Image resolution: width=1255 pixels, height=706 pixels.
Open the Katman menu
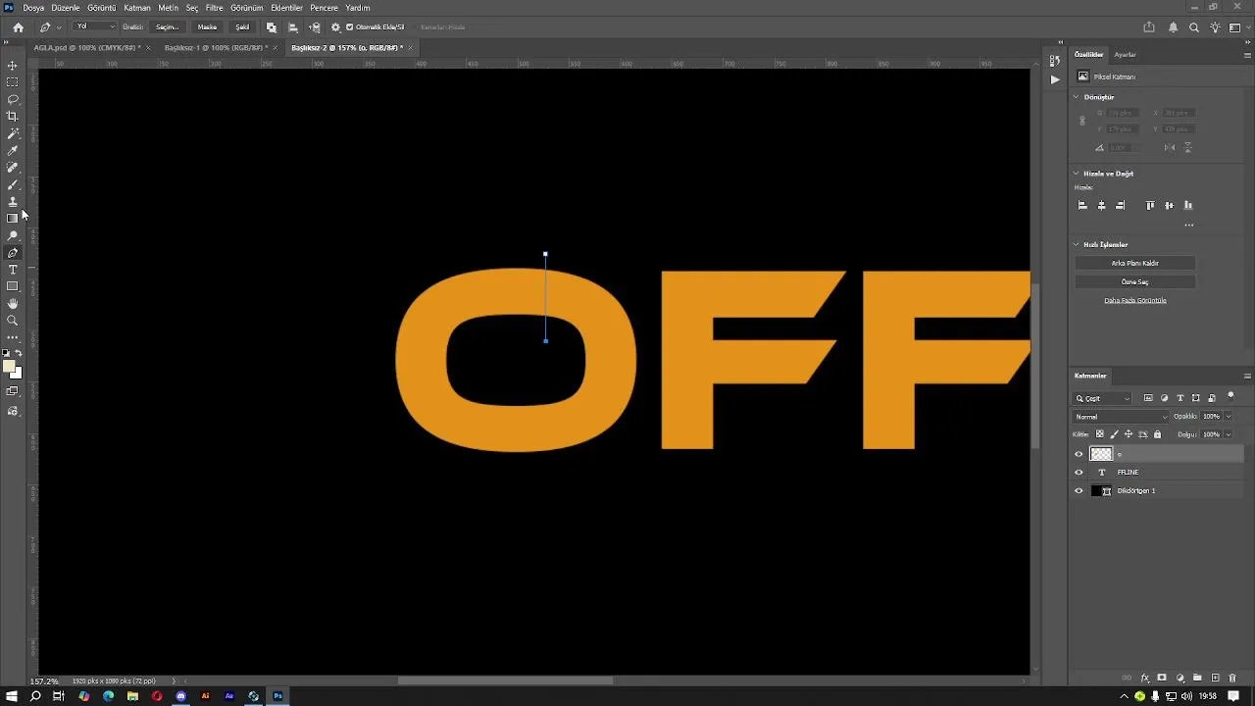(x=137, y=8)
